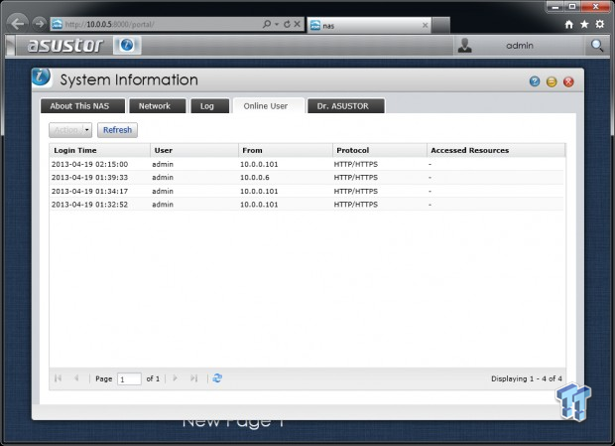This screenshot has width=615, height=446.
Task: Open the ADM search magnifier
Action: click(597, 46)
